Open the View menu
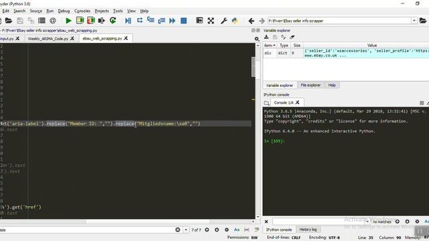Image resolution: width=429 pixels, height=241 pixels. [x=131, y=11]
